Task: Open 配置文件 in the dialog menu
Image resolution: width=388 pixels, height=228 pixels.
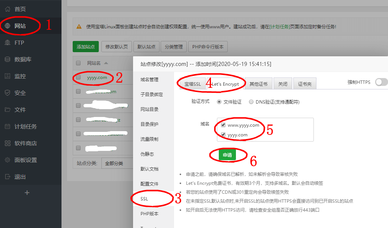Action: (149, 184)
